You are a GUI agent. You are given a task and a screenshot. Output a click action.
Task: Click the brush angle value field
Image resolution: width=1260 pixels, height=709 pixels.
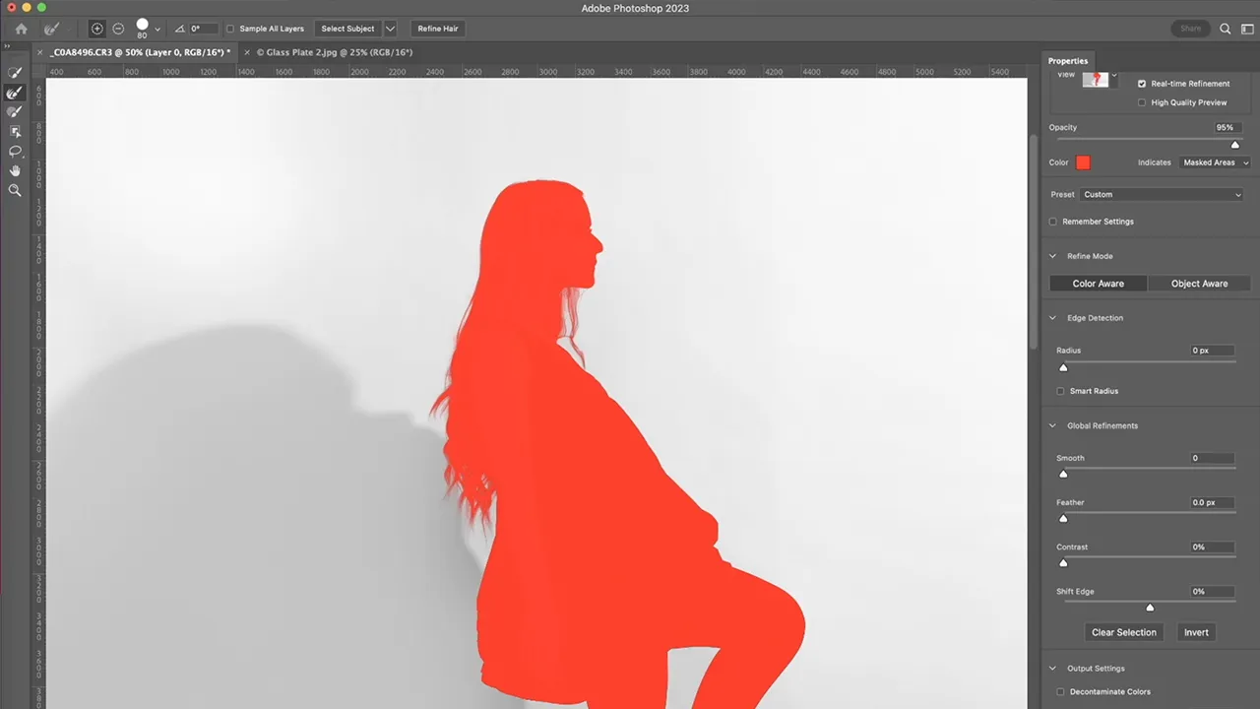click(204, 29)
